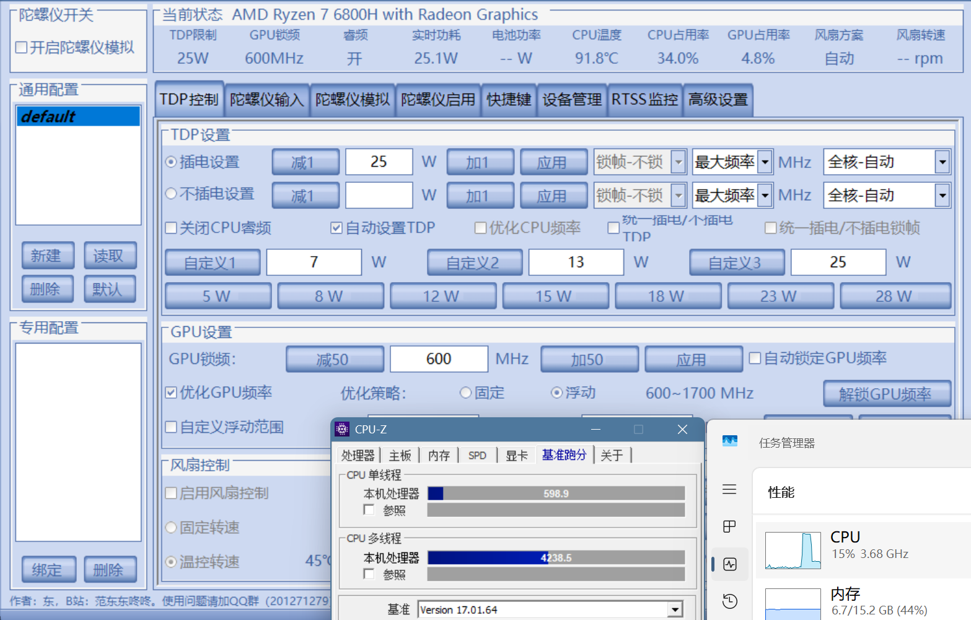Apply plugged-in TDP with 应用 button

pyautogui.click(x=553, y=162)
